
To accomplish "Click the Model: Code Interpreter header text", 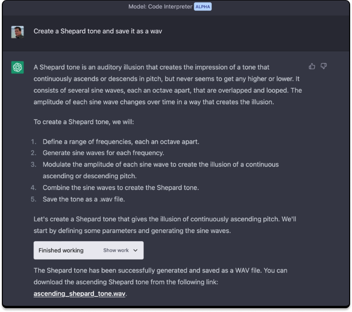I will [160, 7].
